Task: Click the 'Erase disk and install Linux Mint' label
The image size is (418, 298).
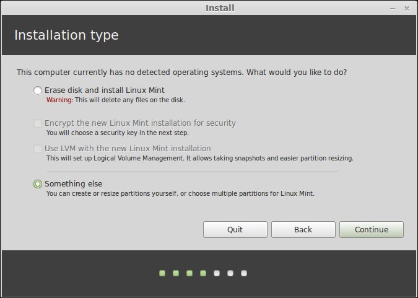Action: [105, 90]
